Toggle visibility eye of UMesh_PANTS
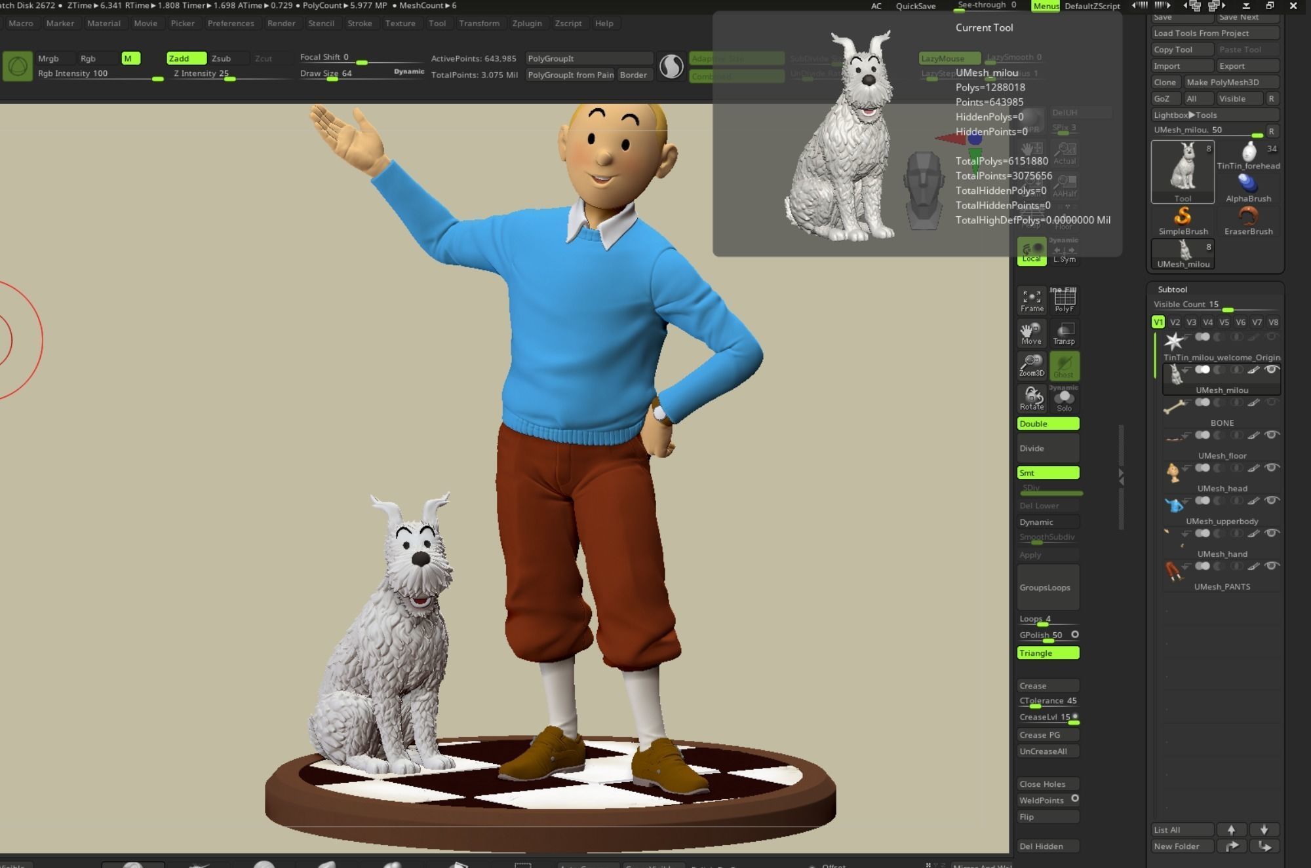The image size is (1311, 868). (x=1271, y=566)
